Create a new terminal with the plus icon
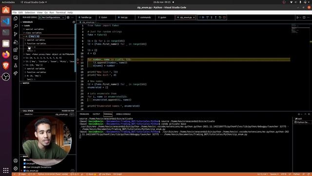Viewport: 312px width, 176px height. pos(299,114)
